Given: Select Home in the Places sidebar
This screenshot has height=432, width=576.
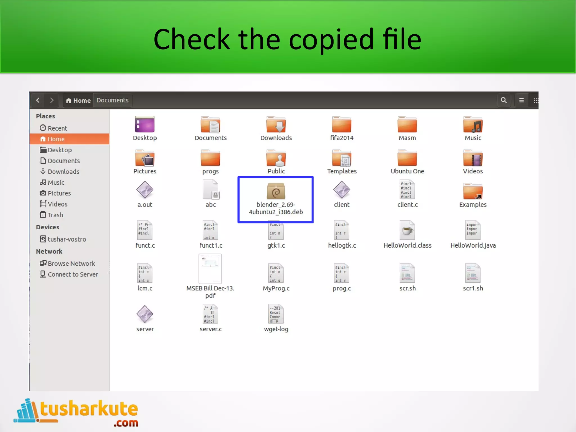Looking at the screenshot, I should (69, 139).
